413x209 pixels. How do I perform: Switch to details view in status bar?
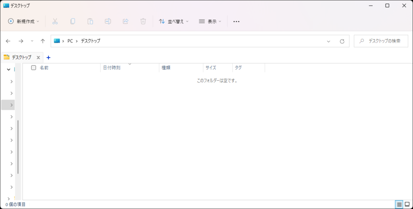pyautogui.click(x=399, y=205)
